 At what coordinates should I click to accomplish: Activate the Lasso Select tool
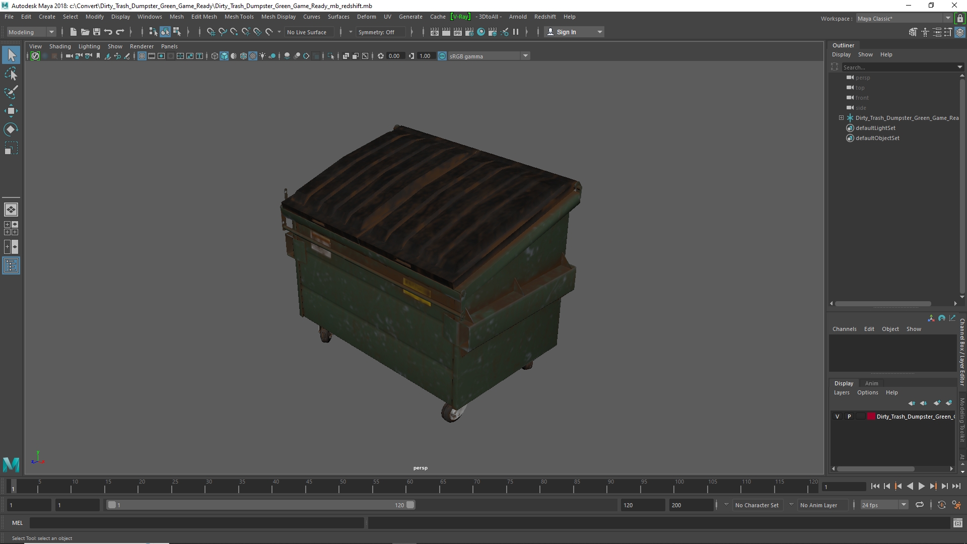click(11, 74)
